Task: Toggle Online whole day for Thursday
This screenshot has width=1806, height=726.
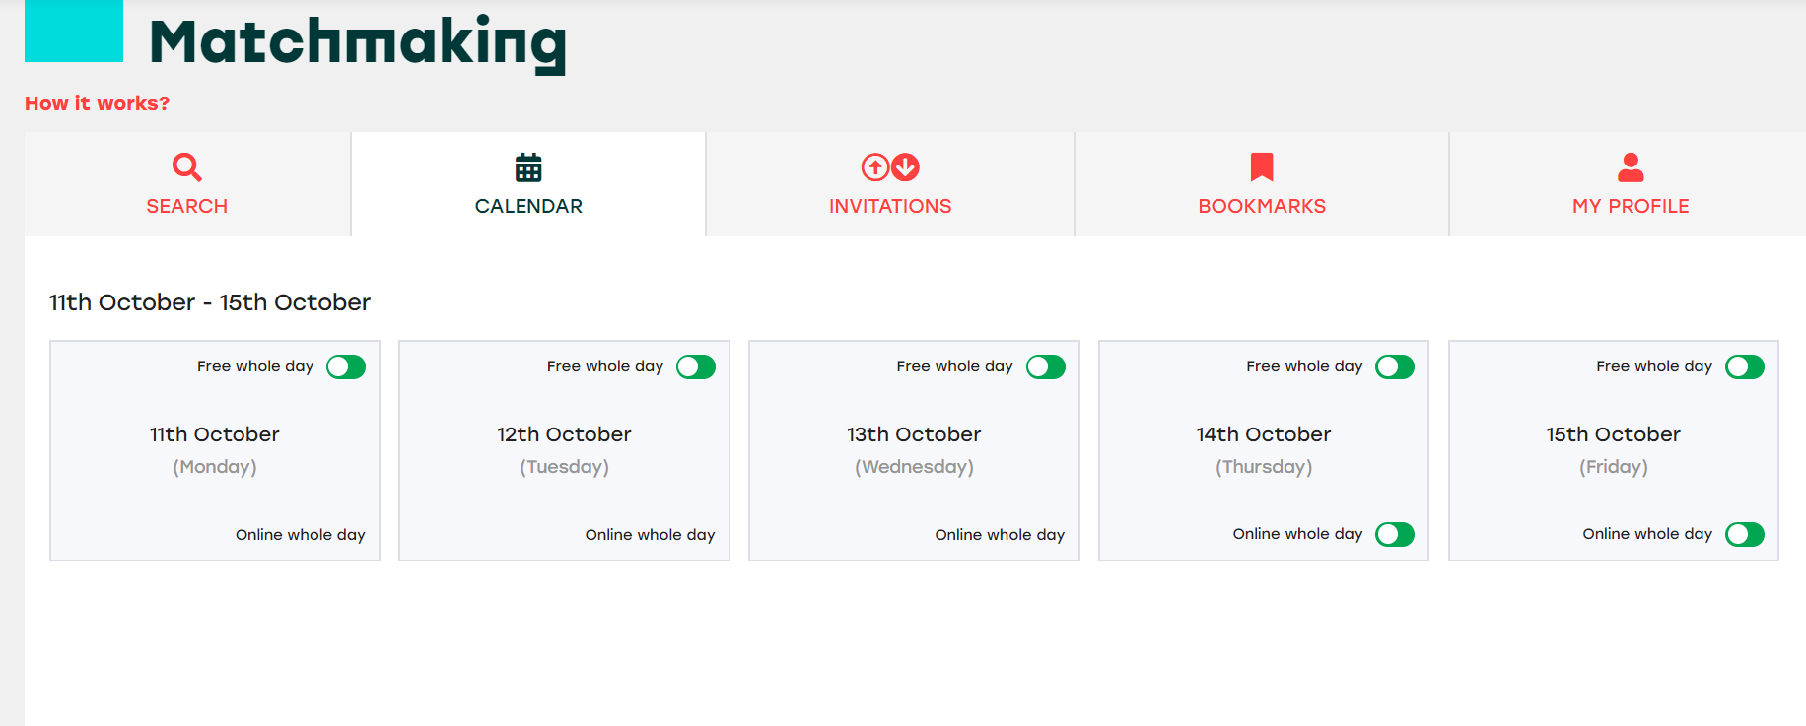Action: (x=1395, y=535)
